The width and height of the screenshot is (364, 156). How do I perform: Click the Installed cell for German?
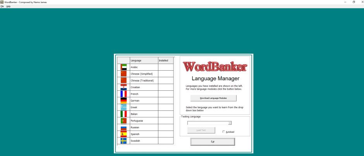[166, 101]
